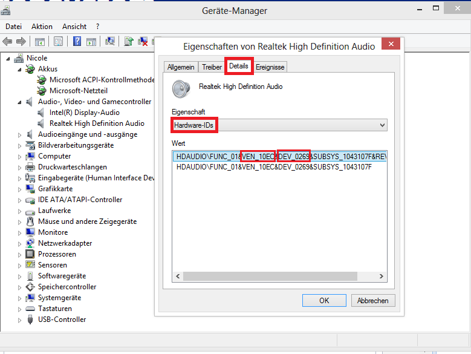Click the Netzwerkadapter network icon
This screenshot has height=354, width=471.
[x=30, y=243]
